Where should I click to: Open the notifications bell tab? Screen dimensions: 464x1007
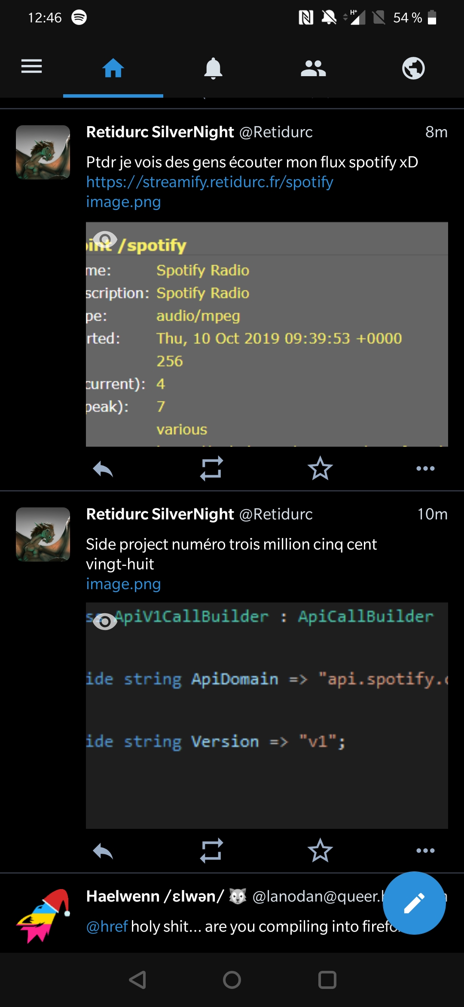pos(213,68)
